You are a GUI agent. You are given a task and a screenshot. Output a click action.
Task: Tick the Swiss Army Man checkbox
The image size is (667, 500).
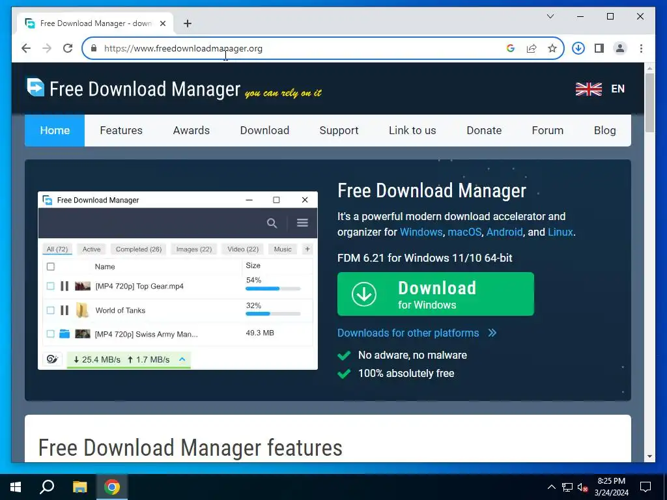(x=51, y=334)
